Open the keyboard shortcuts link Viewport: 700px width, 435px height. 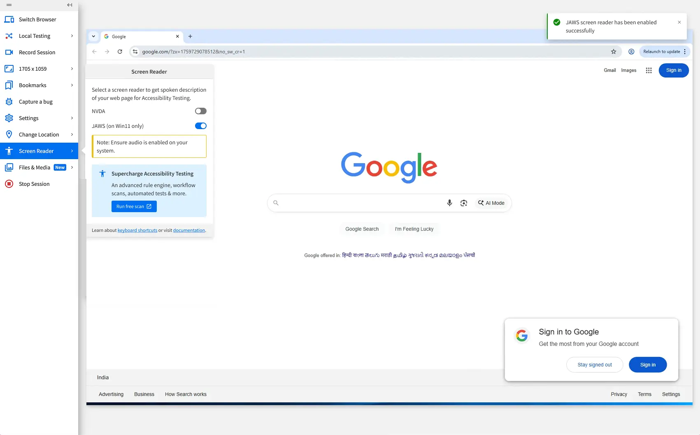(137, 230)
